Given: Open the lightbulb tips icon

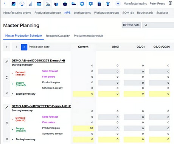Looking at the screenshot, I should [108, 4].
